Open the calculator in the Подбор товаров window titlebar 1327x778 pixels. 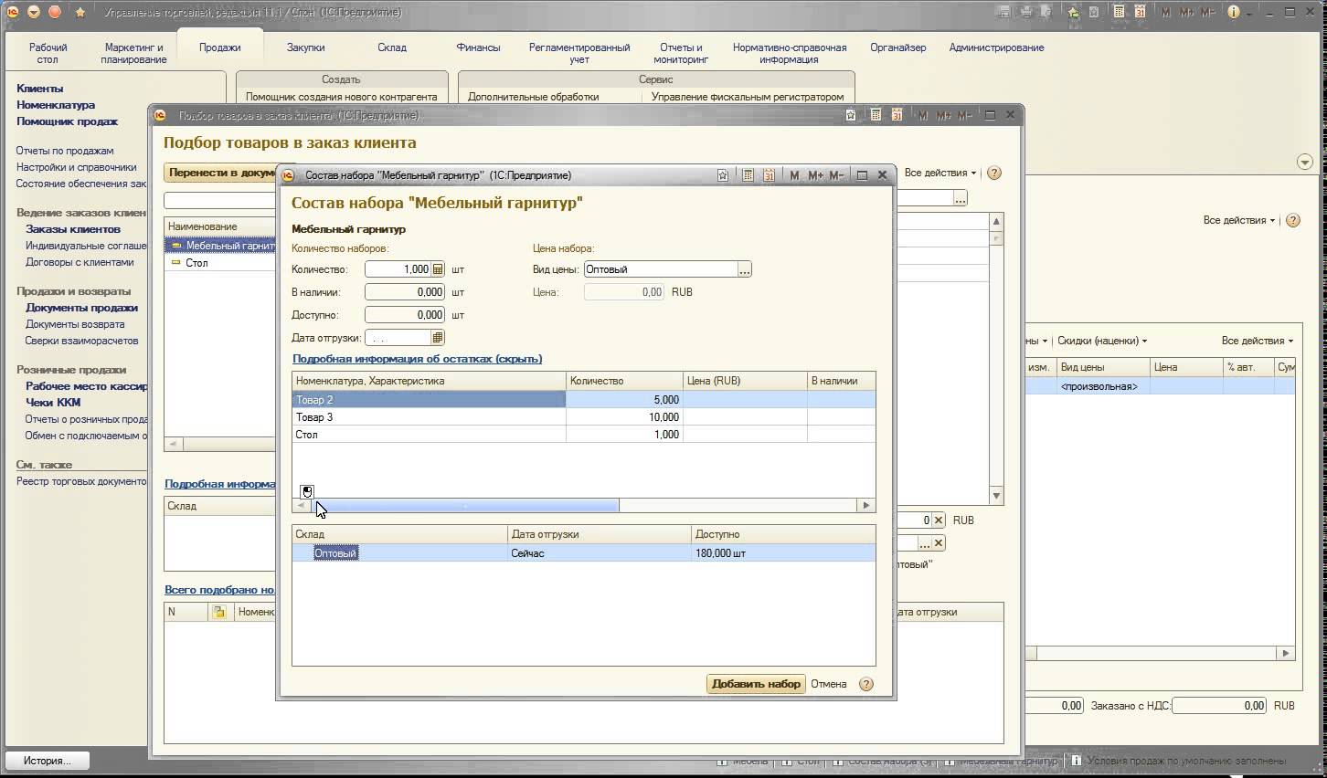(x=876, y=115)
